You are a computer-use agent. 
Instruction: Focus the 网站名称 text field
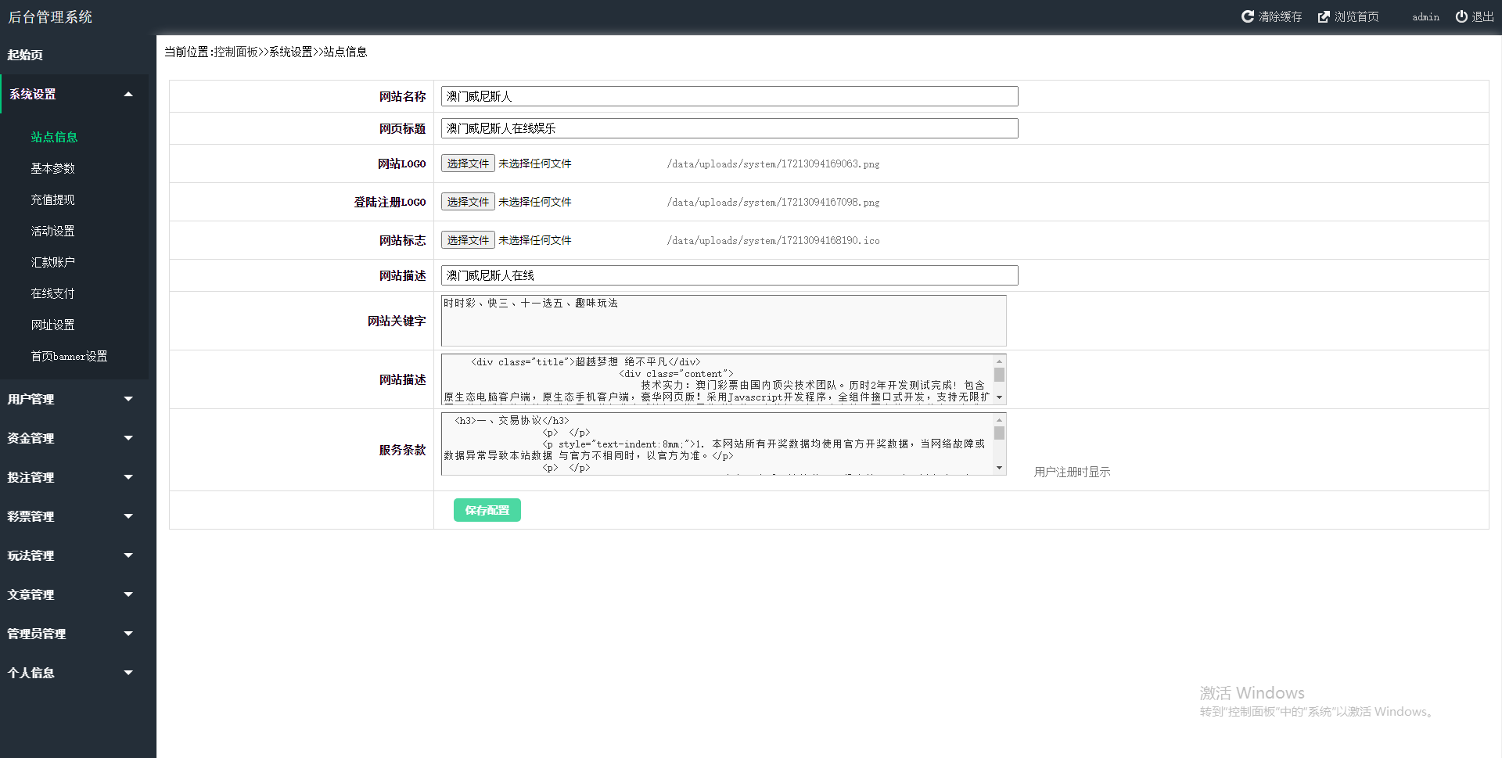[x=729, y=96]
